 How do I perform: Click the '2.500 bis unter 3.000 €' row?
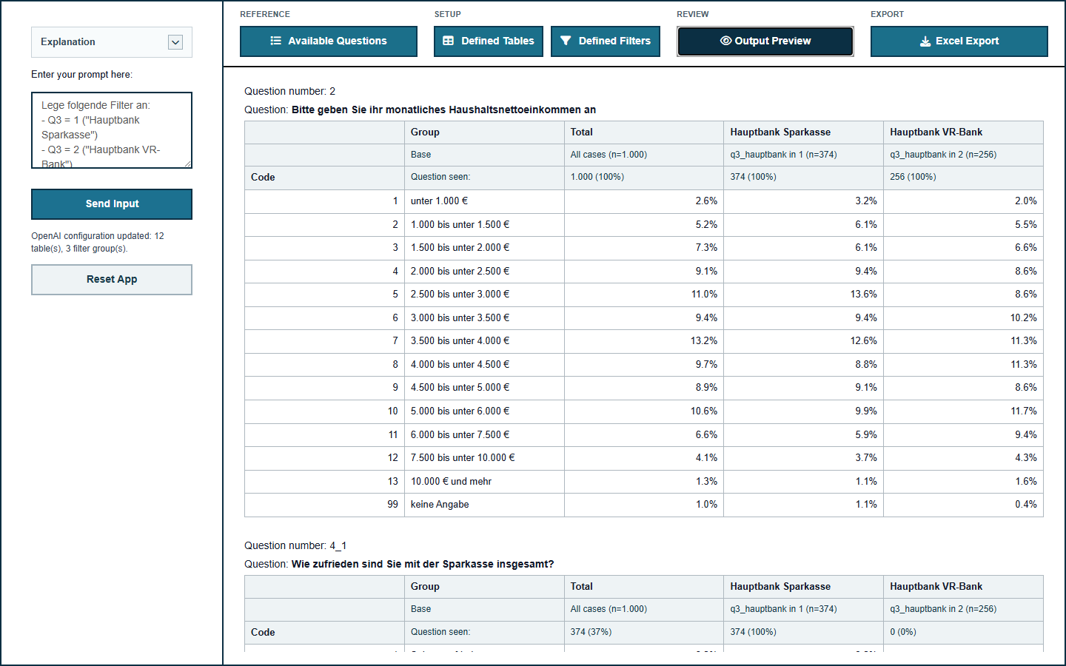pos(643,295)
